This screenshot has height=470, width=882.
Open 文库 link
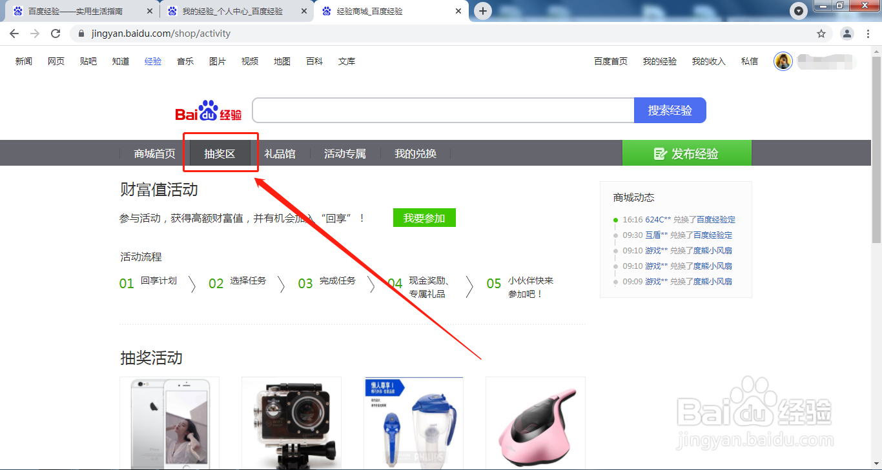pyautogui.click(x=347, y=61)
